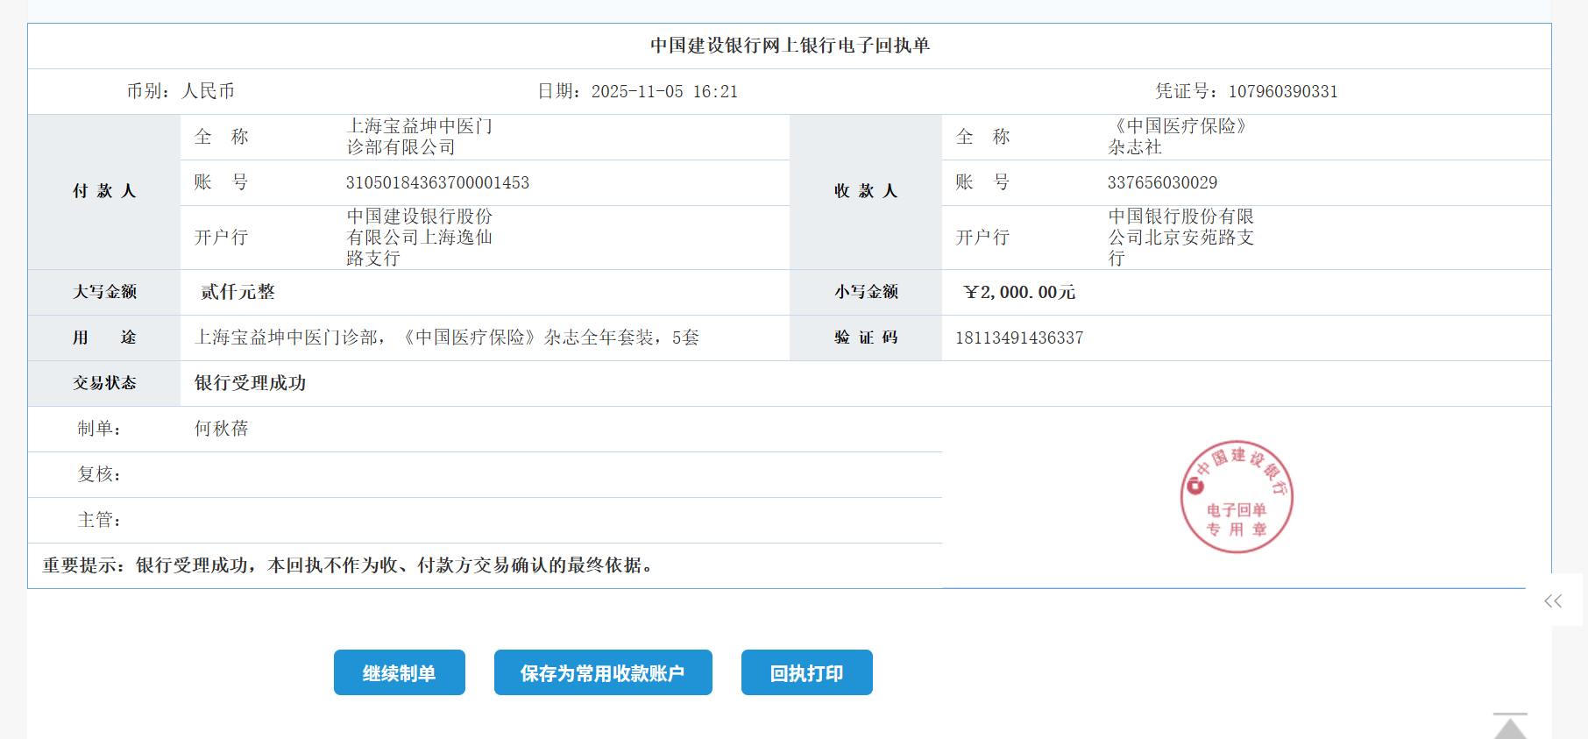Click the amount ¥2,000.00元
The width and height of the screenshot is (1588, 739).
[x=1018, y=292]
